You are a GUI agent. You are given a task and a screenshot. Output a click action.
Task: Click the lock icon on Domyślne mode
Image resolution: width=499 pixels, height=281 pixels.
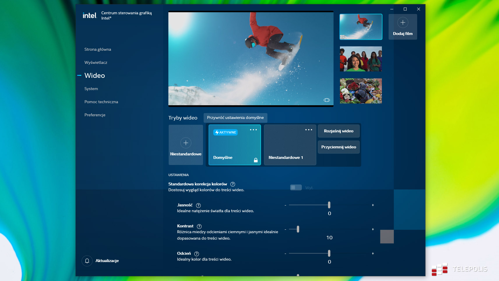click(x=256, y=160)
